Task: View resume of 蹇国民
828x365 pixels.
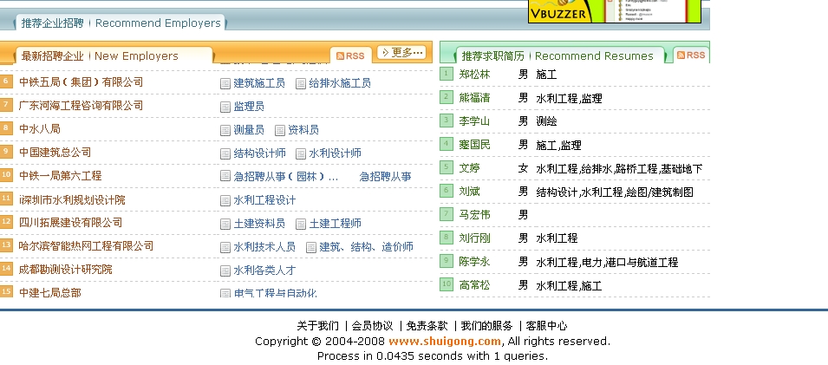Action: pyautogui.click(x=474, y=145)
